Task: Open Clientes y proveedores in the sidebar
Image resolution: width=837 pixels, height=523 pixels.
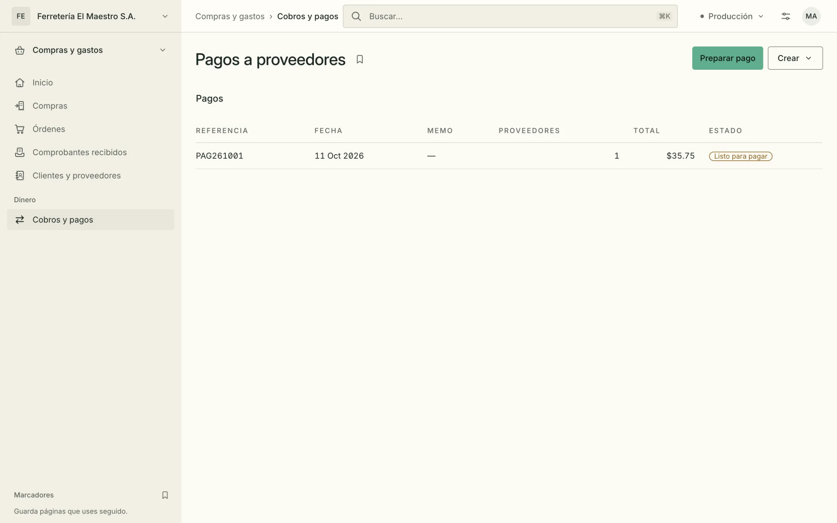Action: pos(91,176)
